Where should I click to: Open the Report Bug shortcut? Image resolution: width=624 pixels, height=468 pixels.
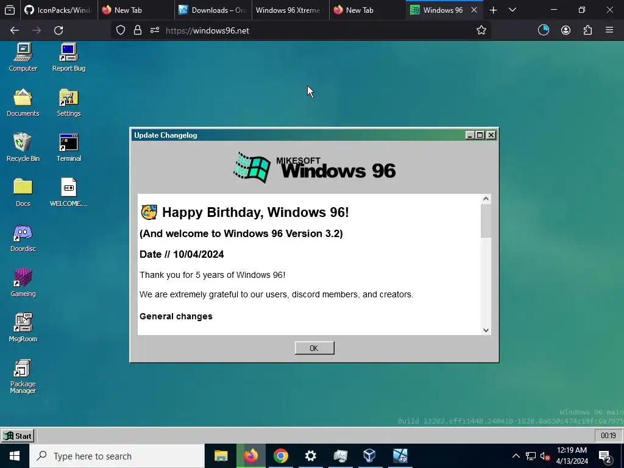68,57
